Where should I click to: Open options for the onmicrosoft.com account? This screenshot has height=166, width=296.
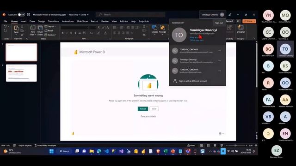click(x=220, y=51)
